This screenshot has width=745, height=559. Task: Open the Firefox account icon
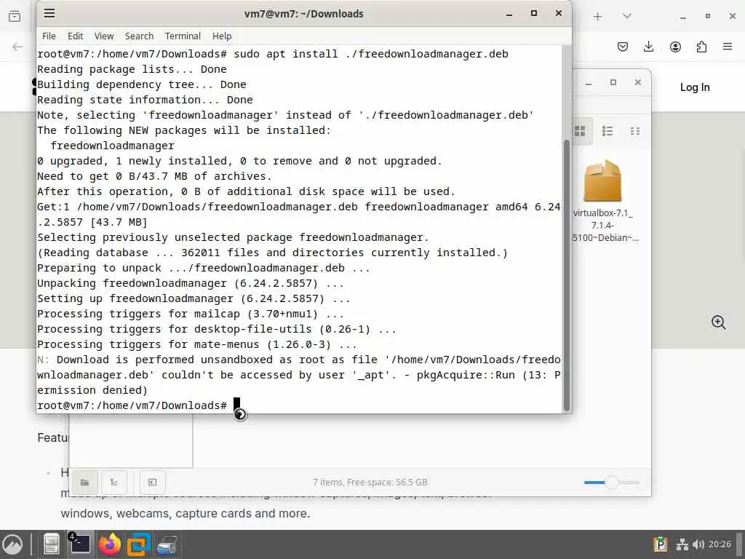coord(675,47)
